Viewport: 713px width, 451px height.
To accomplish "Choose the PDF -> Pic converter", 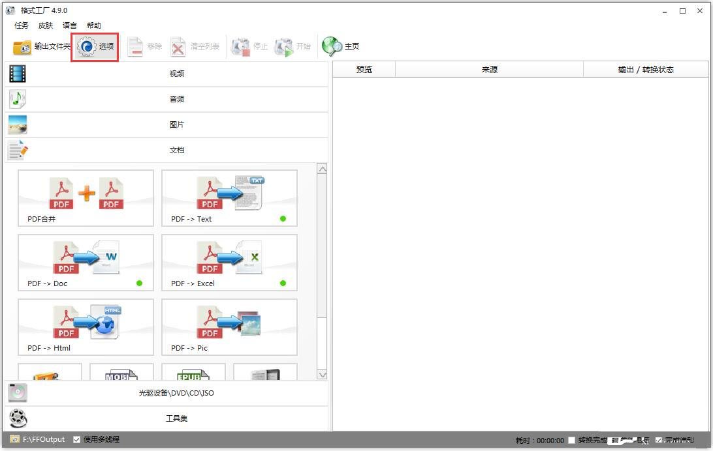I will click(x=230, y=327).
